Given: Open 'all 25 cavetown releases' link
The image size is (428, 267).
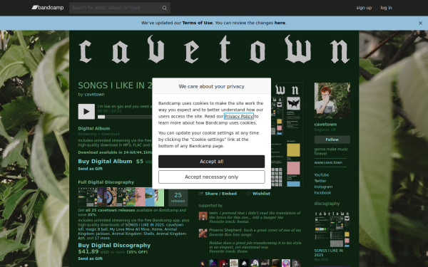Looking at the screenshot, I should pyautogui.click(x=111, y=210).
